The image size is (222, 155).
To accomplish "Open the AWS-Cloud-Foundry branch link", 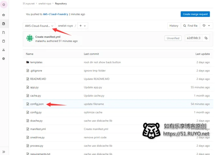I will pos(55,14).
